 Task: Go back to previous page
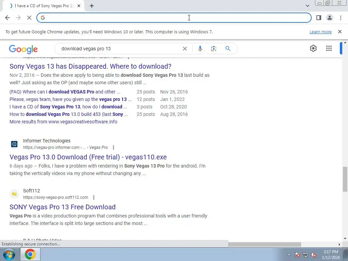tap(7, 18)
